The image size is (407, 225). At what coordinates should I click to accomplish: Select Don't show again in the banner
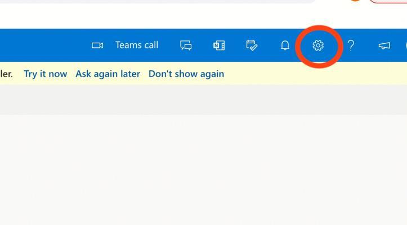[186, 74]
